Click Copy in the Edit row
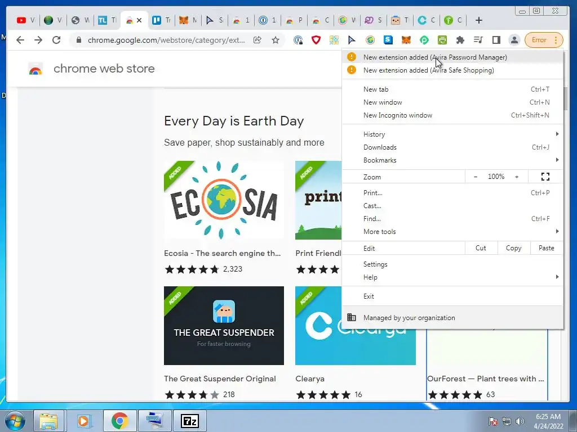577x432 pixels. tap(514, 248)
